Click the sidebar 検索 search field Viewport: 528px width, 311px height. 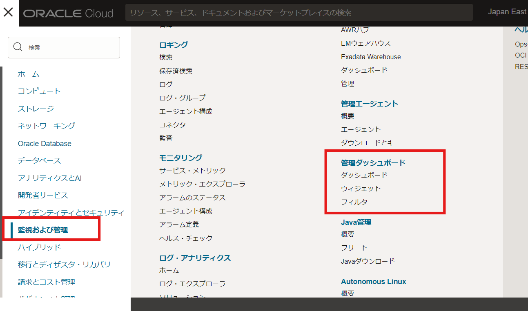(64, 47)
